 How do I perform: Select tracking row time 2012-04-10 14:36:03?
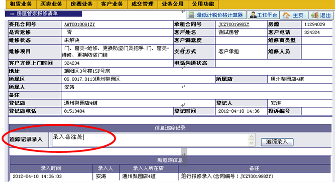37,176
